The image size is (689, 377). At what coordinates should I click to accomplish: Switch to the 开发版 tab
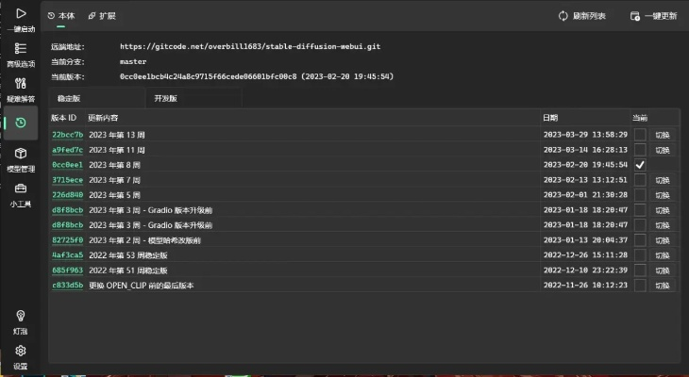click(165, 98)
